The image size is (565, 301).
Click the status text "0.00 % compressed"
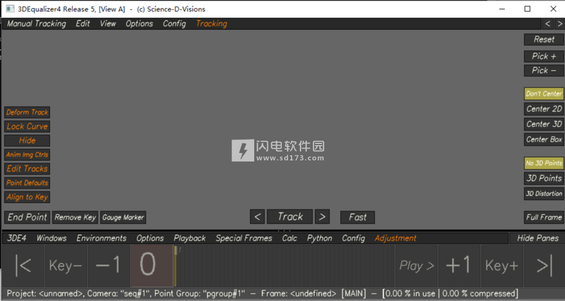coord(479,294)
